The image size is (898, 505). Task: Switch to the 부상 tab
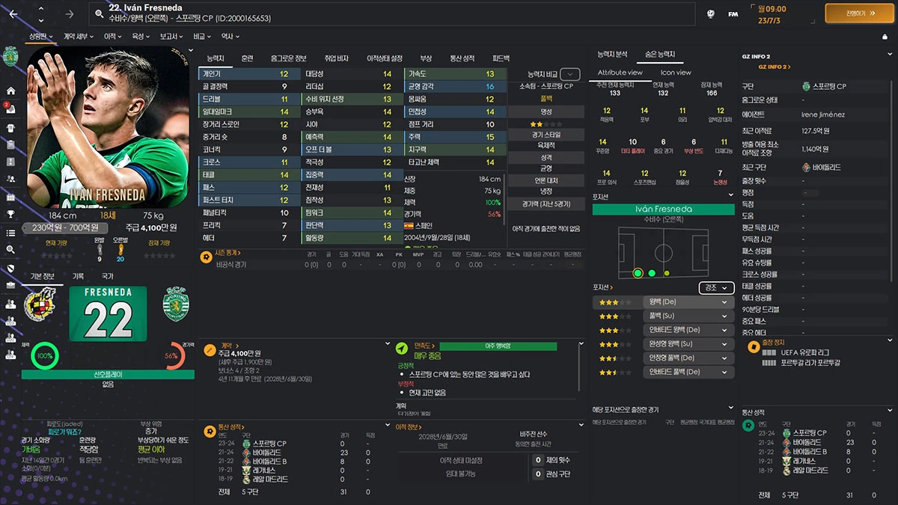(x=426, y=58)
